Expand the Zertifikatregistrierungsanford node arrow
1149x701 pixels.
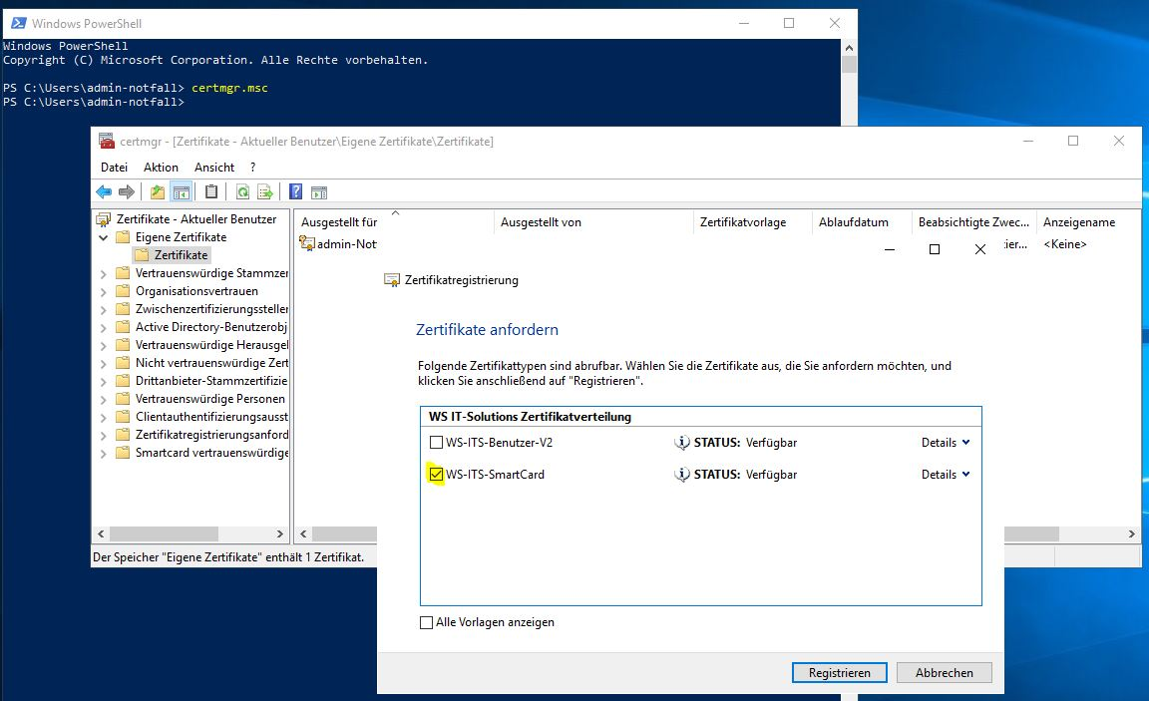[104, 435]
